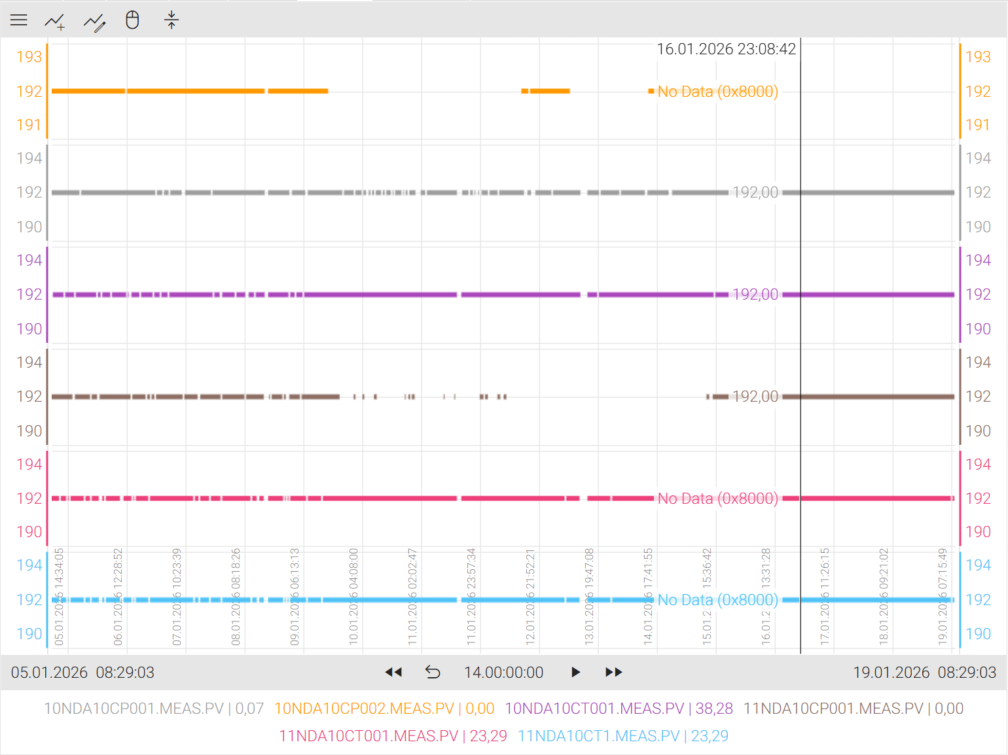Select the blue 11NDA10CT1.MEAS.PV legend item

tap(622, 736)
